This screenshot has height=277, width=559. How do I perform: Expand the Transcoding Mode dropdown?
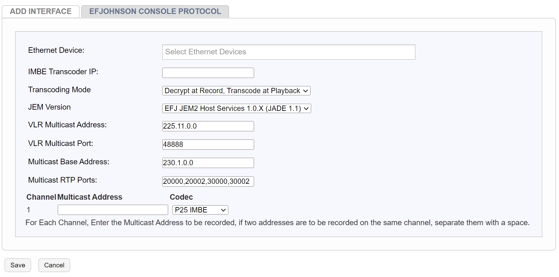[236, 91]
